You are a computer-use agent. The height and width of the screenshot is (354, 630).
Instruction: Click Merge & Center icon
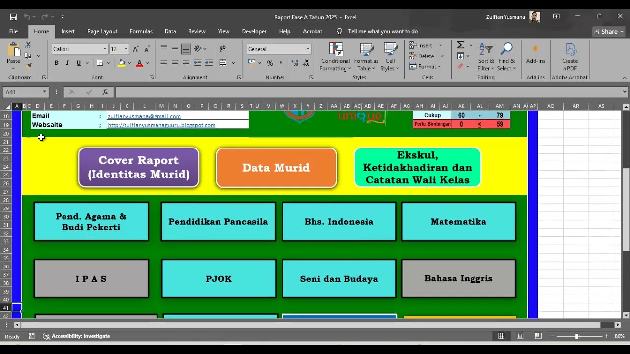[223, 63]
